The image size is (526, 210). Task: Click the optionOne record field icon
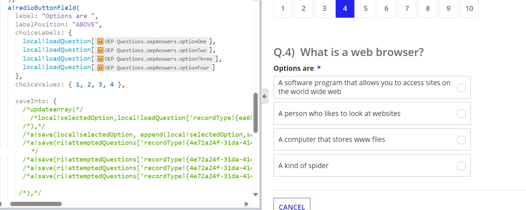[100, 42]
